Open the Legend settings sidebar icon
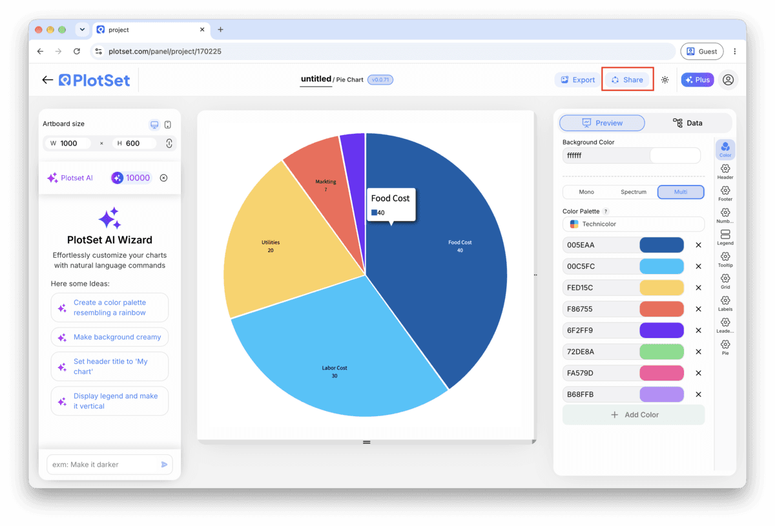Screen dimensions: 775x526 tap(725, 238)
